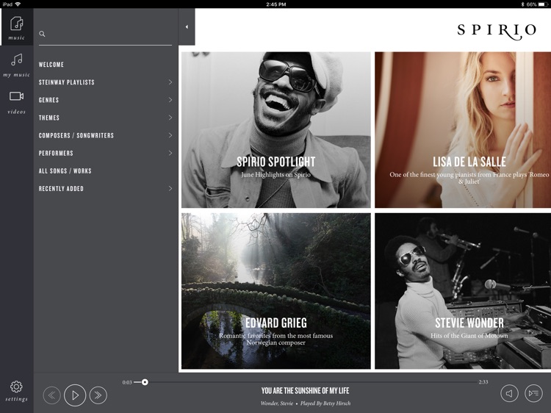Open the Edvard Grieg tile
551x413 pixels.
pyautogui.click(x=275, y=291)
